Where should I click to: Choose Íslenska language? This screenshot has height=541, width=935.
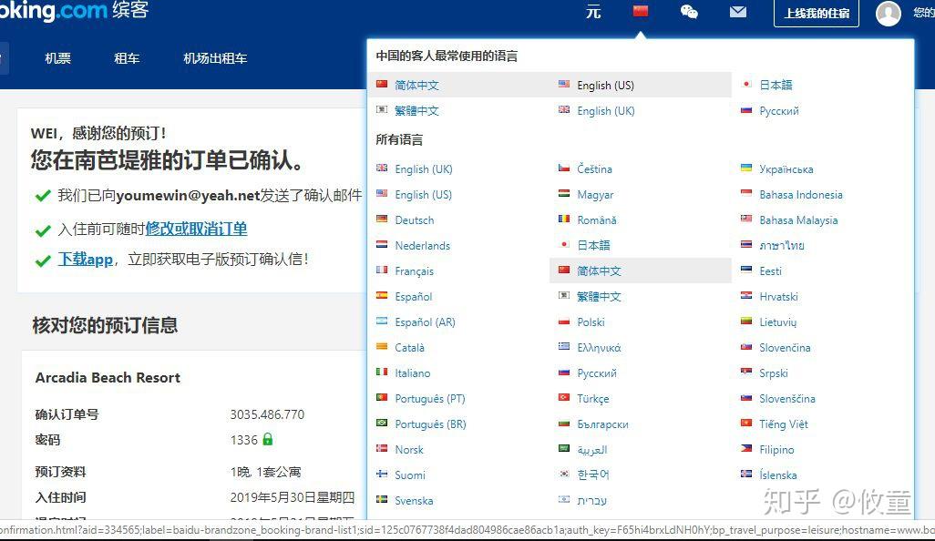[x=777, y=475]
